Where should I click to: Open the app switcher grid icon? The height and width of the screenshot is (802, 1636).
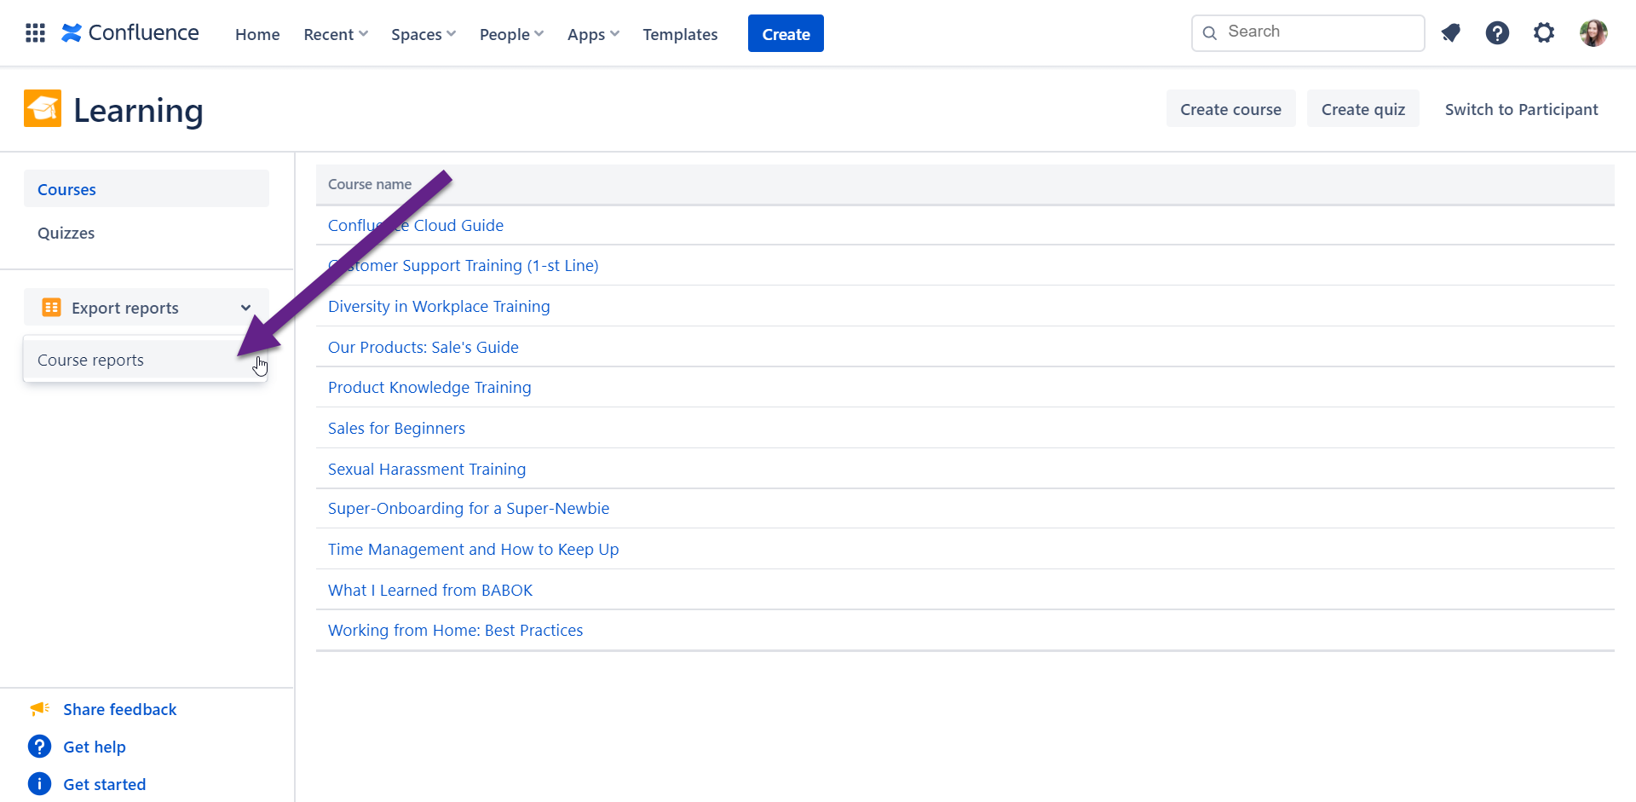(35, 33)
